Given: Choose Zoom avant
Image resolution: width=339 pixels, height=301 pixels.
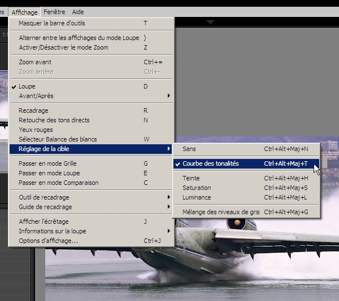Looking at the screenshot, I should (x=91, y=62).
